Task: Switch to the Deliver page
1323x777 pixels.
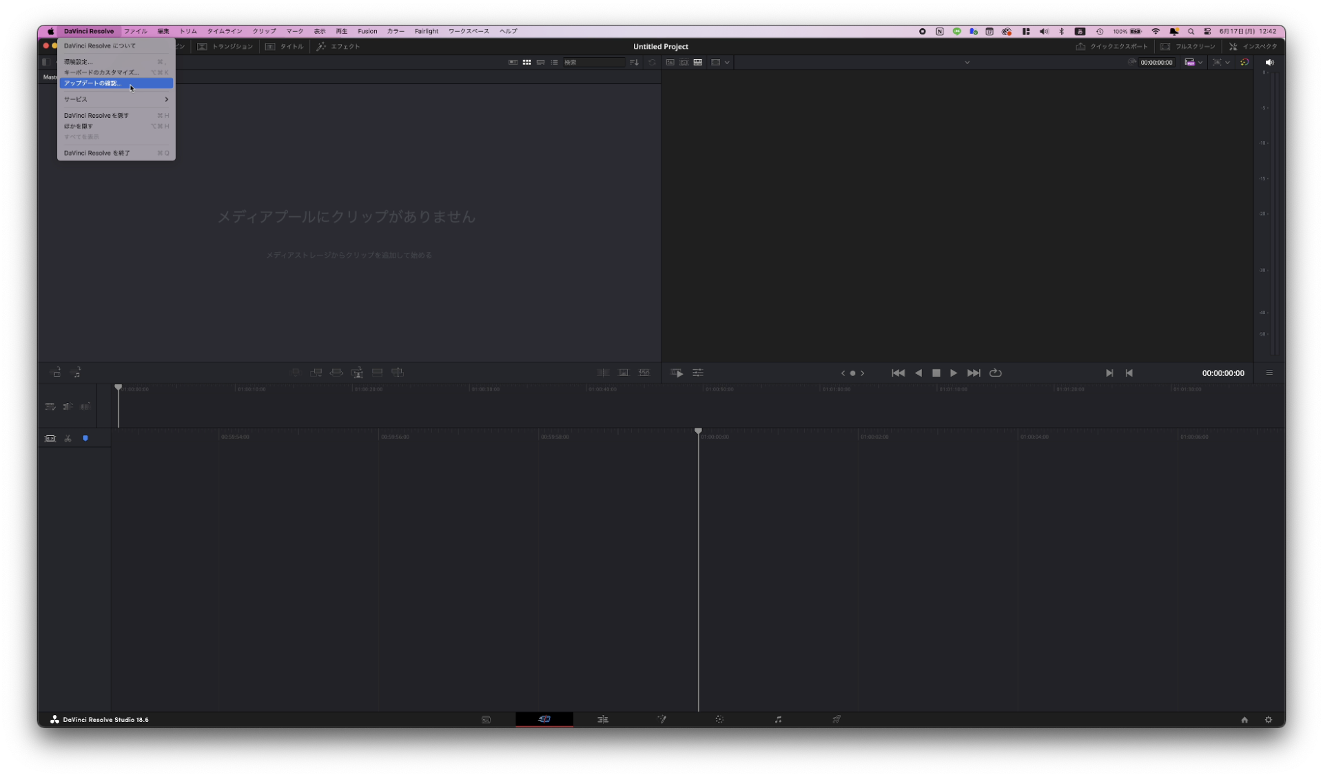Action: click(836, 719)
